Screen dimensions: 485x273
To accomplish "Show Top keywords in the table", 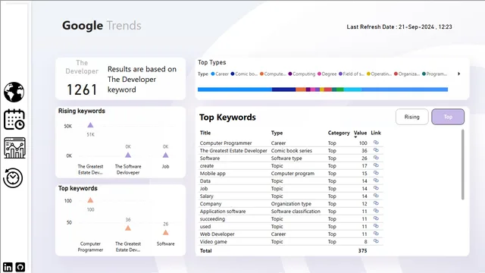I will 448,117.
